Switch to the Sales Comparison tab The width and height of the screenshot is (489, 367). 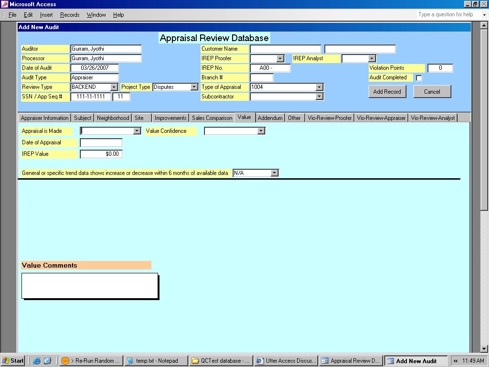[212, 118]
